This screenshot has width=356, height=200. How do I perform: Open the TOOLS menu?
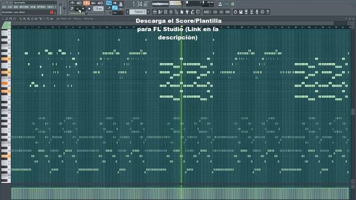pyautogui.click(x=50, y=7)
